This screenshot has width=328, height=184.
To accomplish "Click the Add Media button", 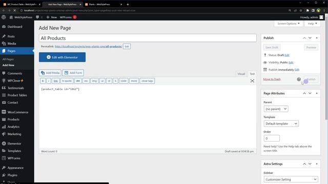I will coord(50,73).
